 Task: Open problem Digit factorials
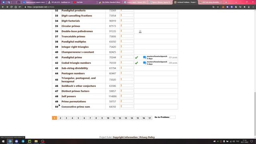point(71,21)
